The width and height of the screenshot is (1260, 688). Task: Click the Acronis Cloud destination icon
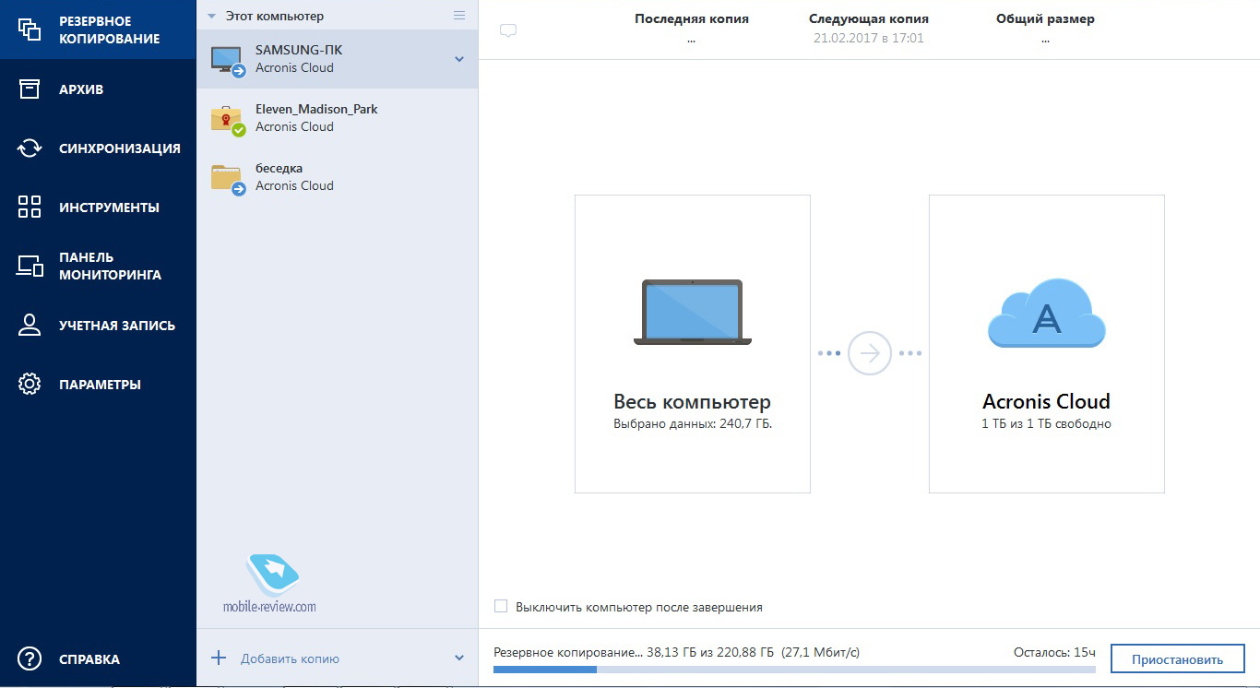coord(1046,314)
